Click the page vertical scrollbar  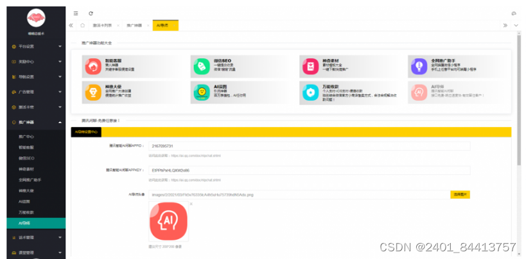click(x=519, y=101)
